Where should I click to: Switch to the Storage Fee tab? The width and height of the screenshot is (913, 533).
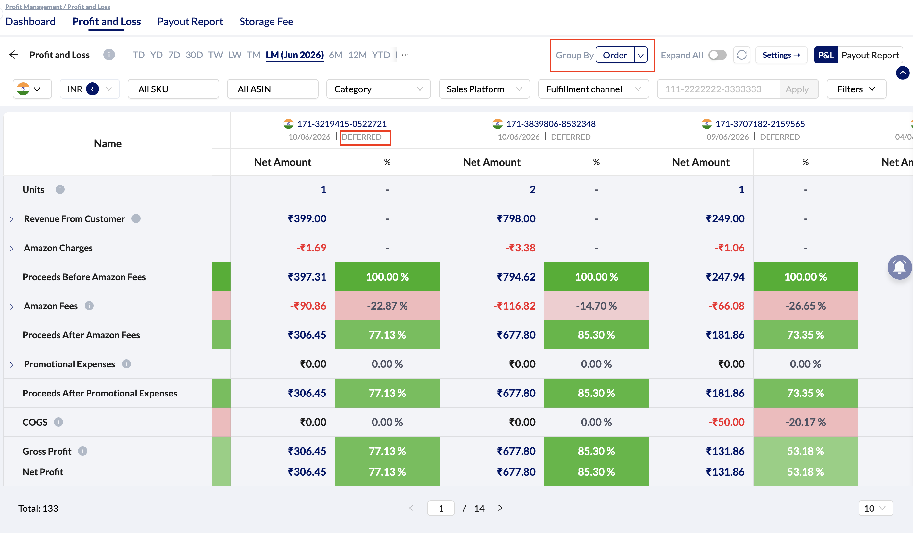tap(266, 21)
